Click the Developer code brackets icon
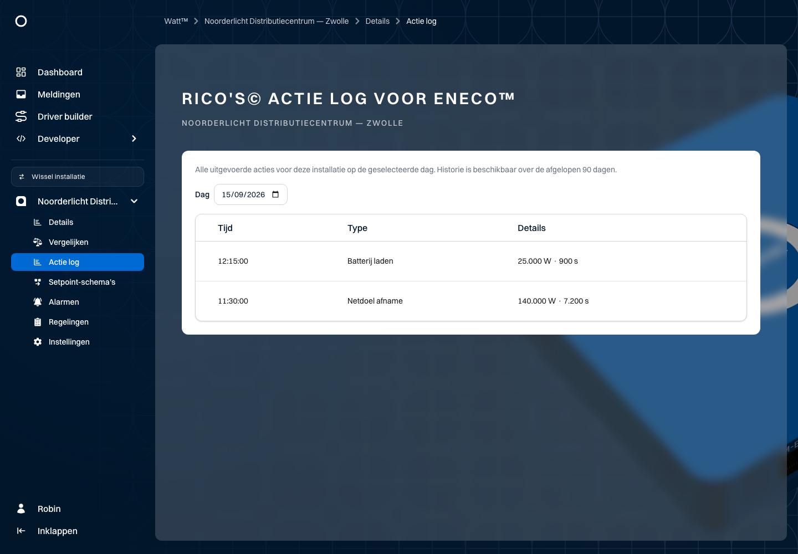This screenshot has height=554, width=798. (21, 138)
